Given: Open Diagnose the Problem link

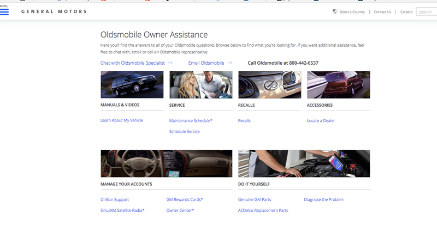Looking at the screenshot, I should click(x=324, y=199).
